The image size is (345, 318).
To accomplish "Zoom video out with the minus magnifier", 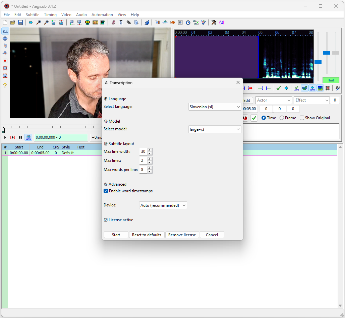I will [x=46, y=22].
